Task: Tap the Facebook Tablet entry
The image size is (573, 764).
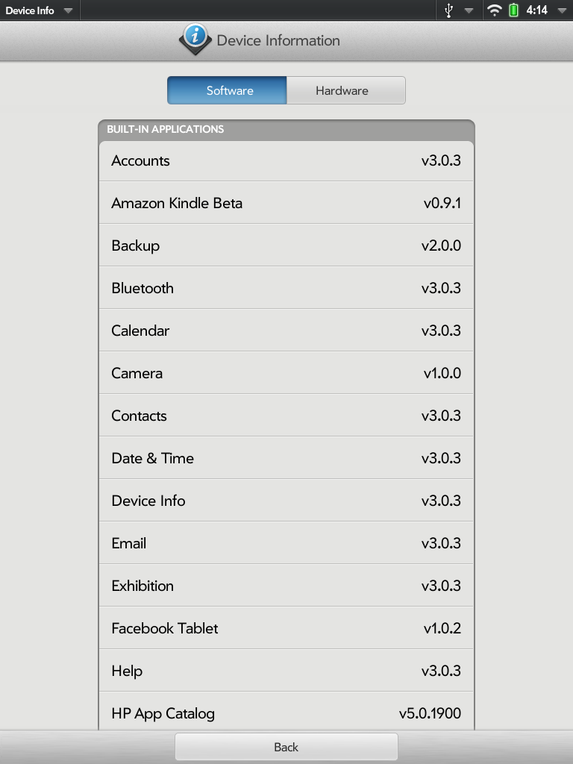Action: pos(286,628)
